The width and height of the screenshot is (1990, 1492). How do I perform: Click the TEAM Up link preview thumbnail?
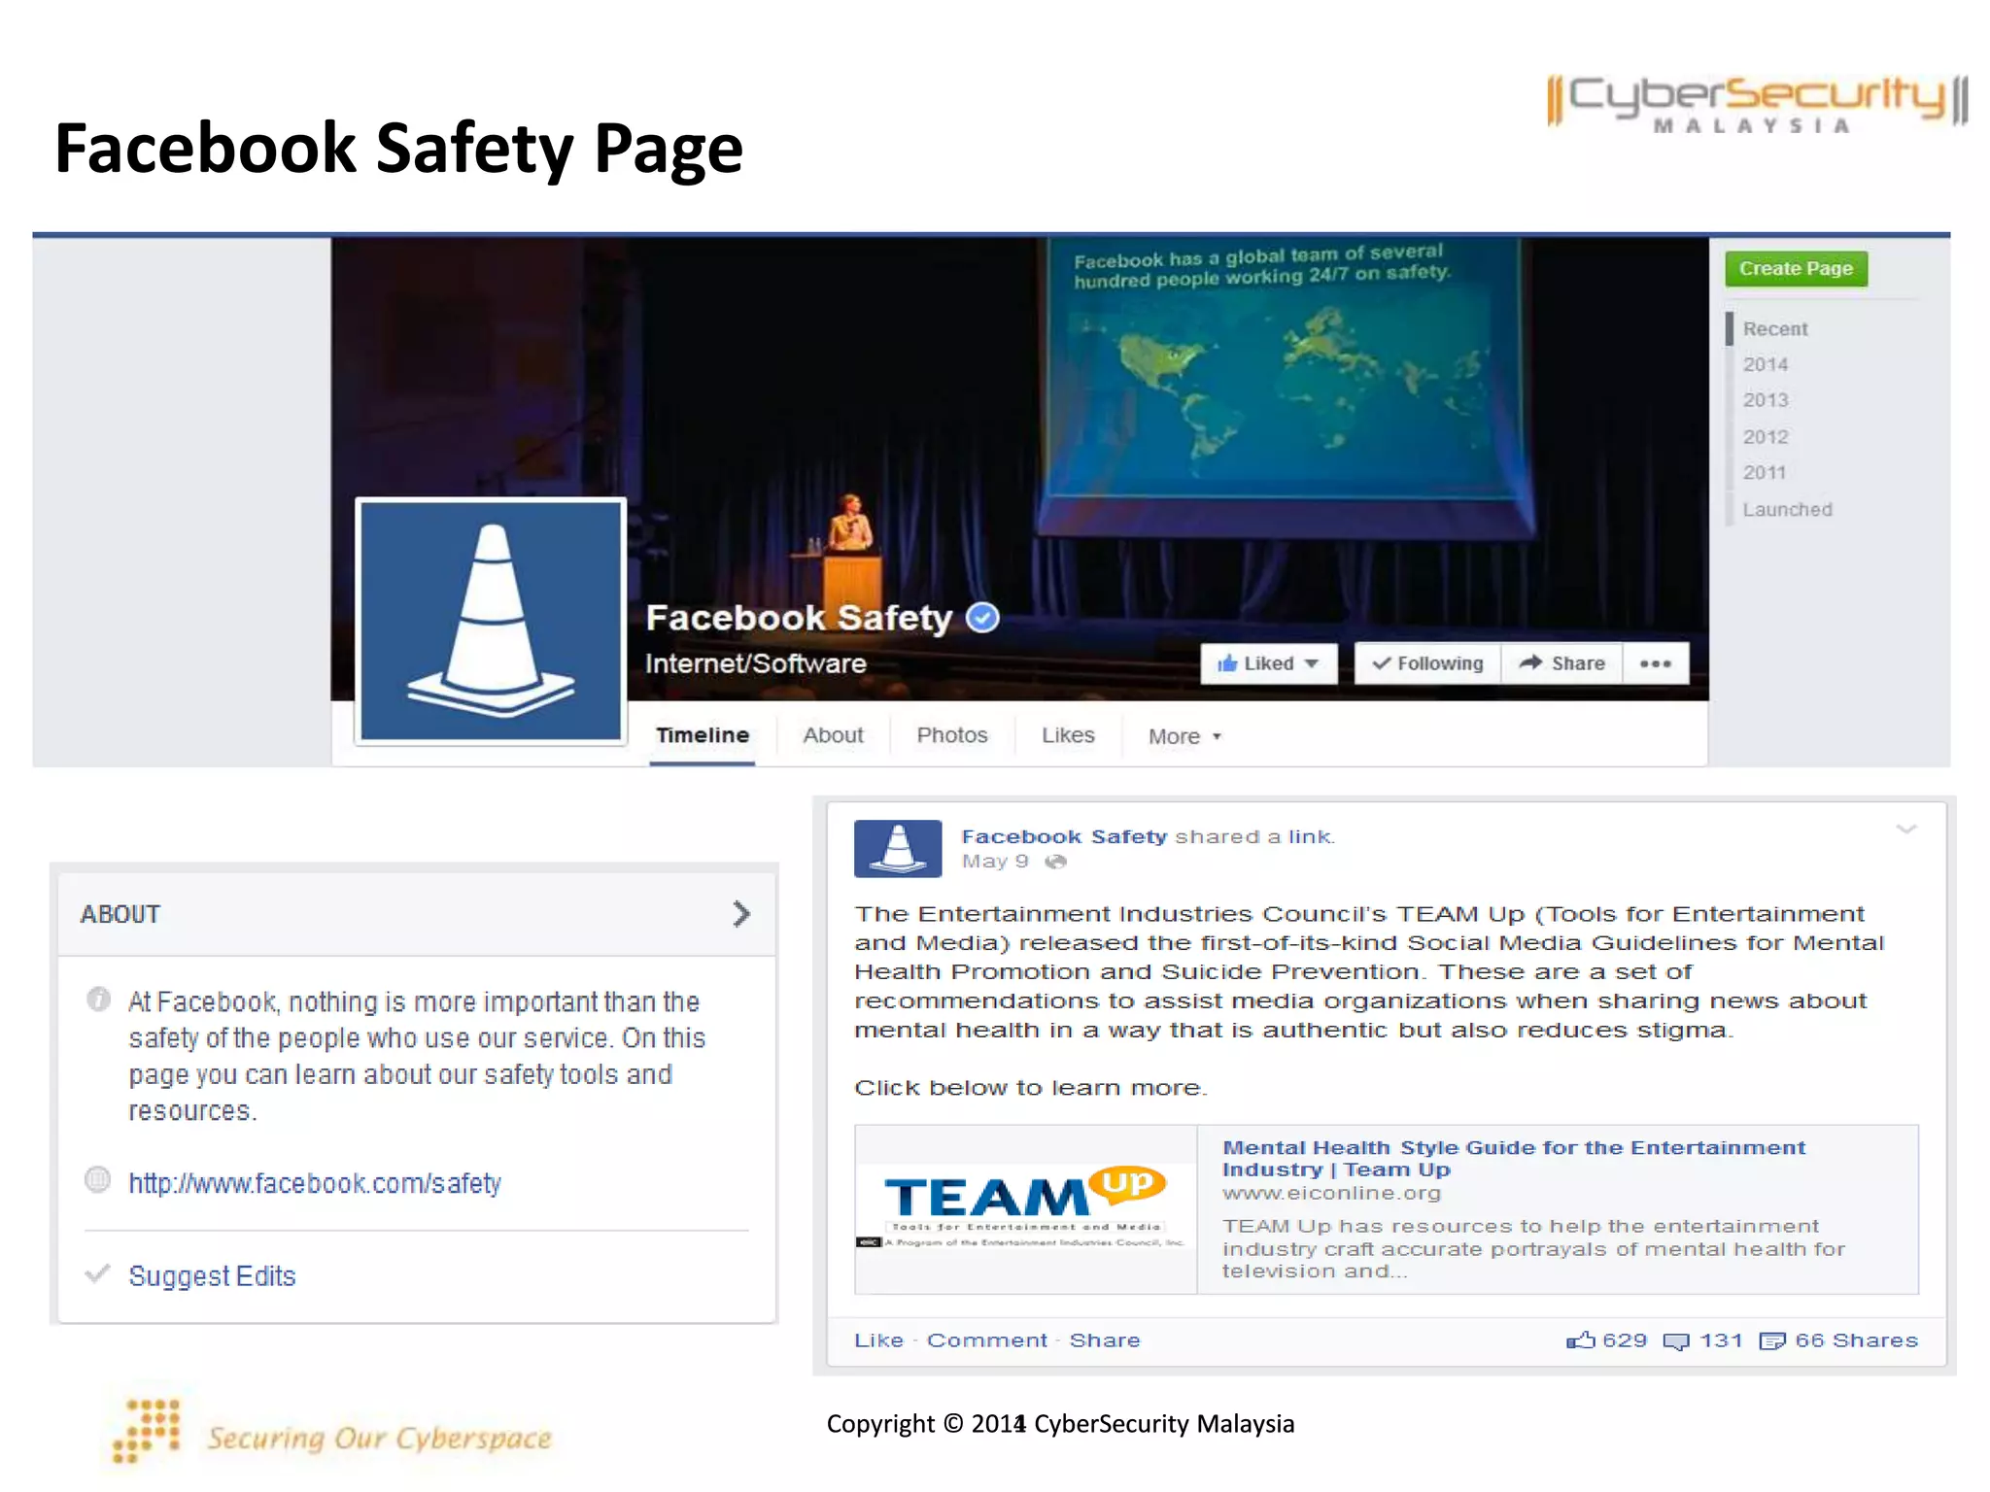click(1026, 1209)
